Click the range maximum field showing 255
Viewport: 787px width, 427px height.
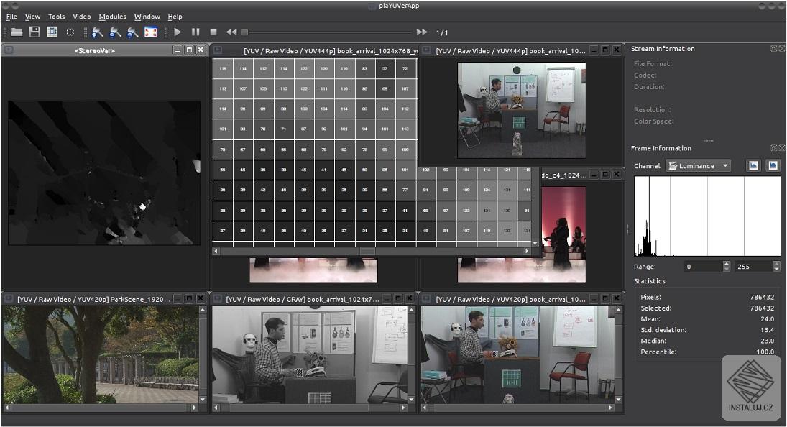coord(753,267)
